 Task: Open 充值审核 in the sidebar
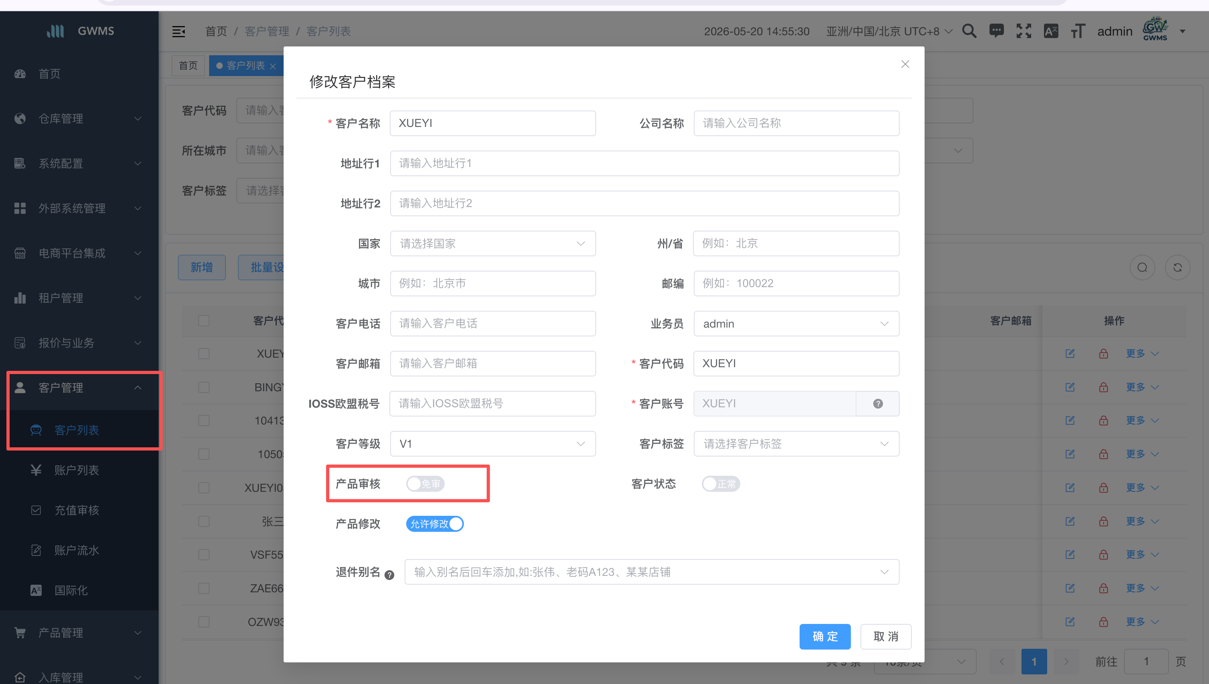click(x=79, y=510)
